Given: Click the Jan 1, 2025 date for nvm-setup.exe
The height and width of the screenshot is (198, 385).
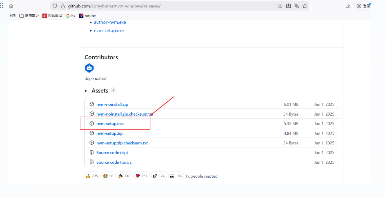Looking at the screenshot, I should (x=324, y=124).
